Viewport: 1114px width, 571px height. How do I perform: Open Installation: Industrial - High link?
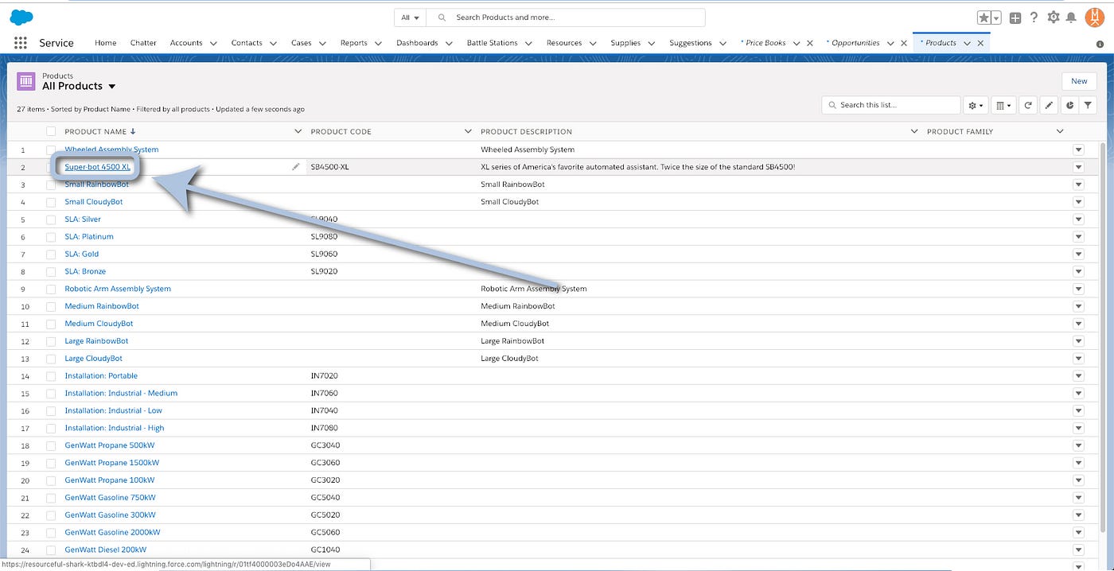point(115,428)
